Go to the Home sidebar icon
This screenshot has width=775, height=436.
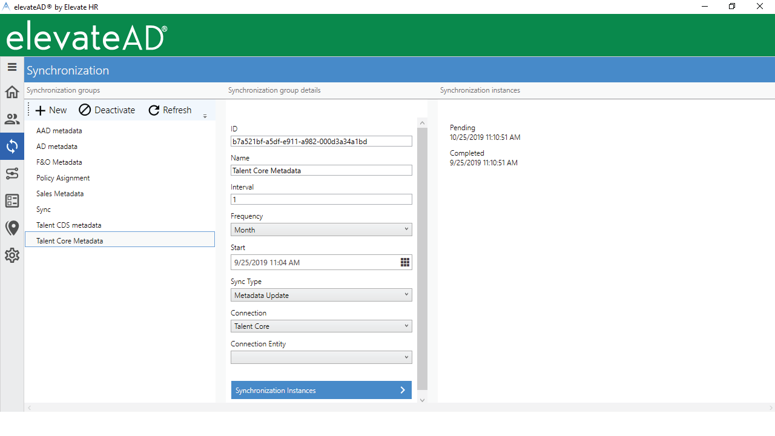pyautogui.click(x=12, y=92)
